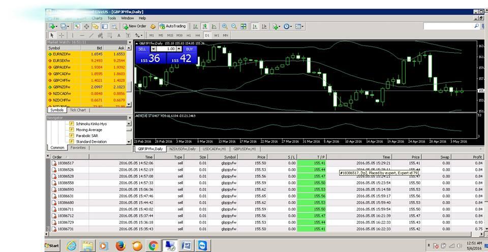Viewport: 488px width, 252px height.
Task: Open the periods clock dropdown
Action: [x=287, y=26]
